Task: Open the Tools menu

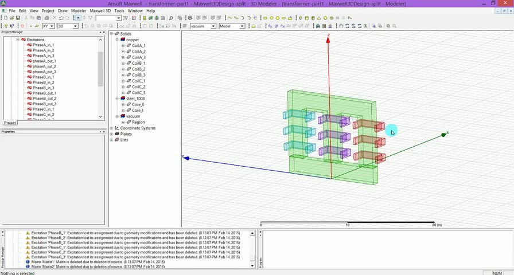Action: 119,11
